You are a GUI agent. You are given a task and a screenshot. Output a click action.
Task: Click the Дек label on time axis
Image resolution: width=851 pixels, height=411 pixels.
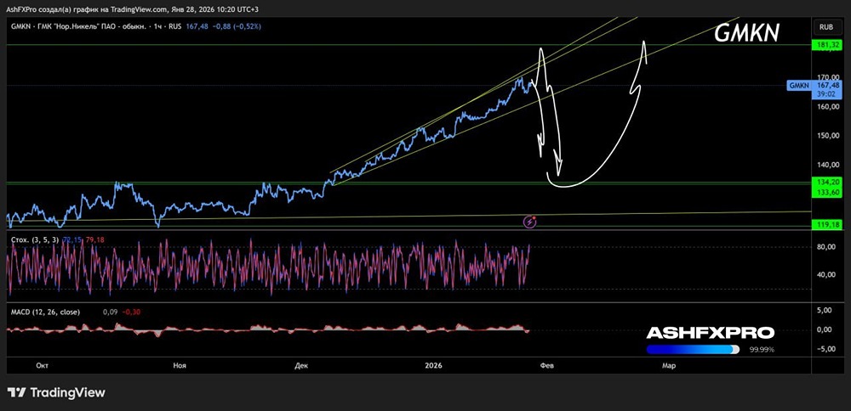click(301, 366)
